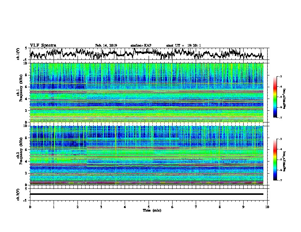This screenshot has width=301, height=232.
Task: Click the ch.1 color bar's "-3" top label
Action: point(280,76)
